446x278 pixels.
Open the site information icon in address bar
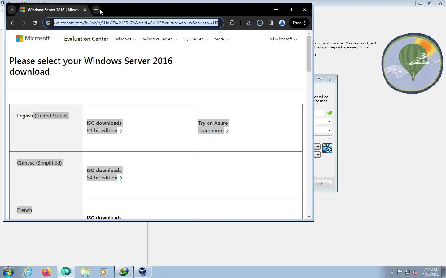pyautogui.click(x=48, y=23)
